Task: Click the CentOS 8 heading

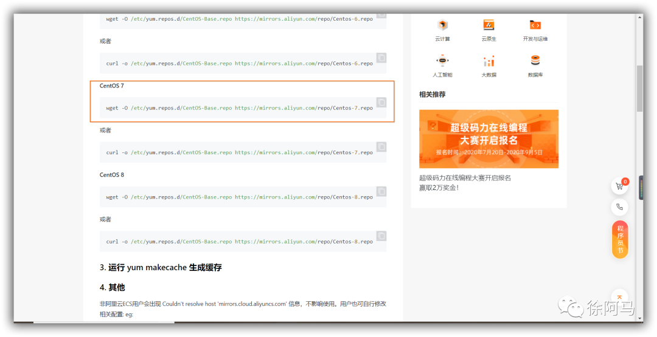Action: pos(112,175)
